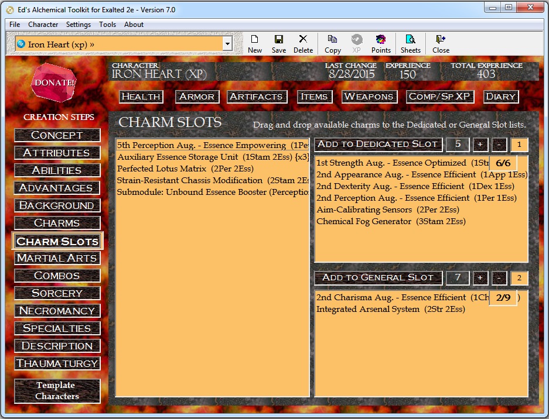Open the Health panel button
This screenshot has width=549, height=419.
pos(141,97)
